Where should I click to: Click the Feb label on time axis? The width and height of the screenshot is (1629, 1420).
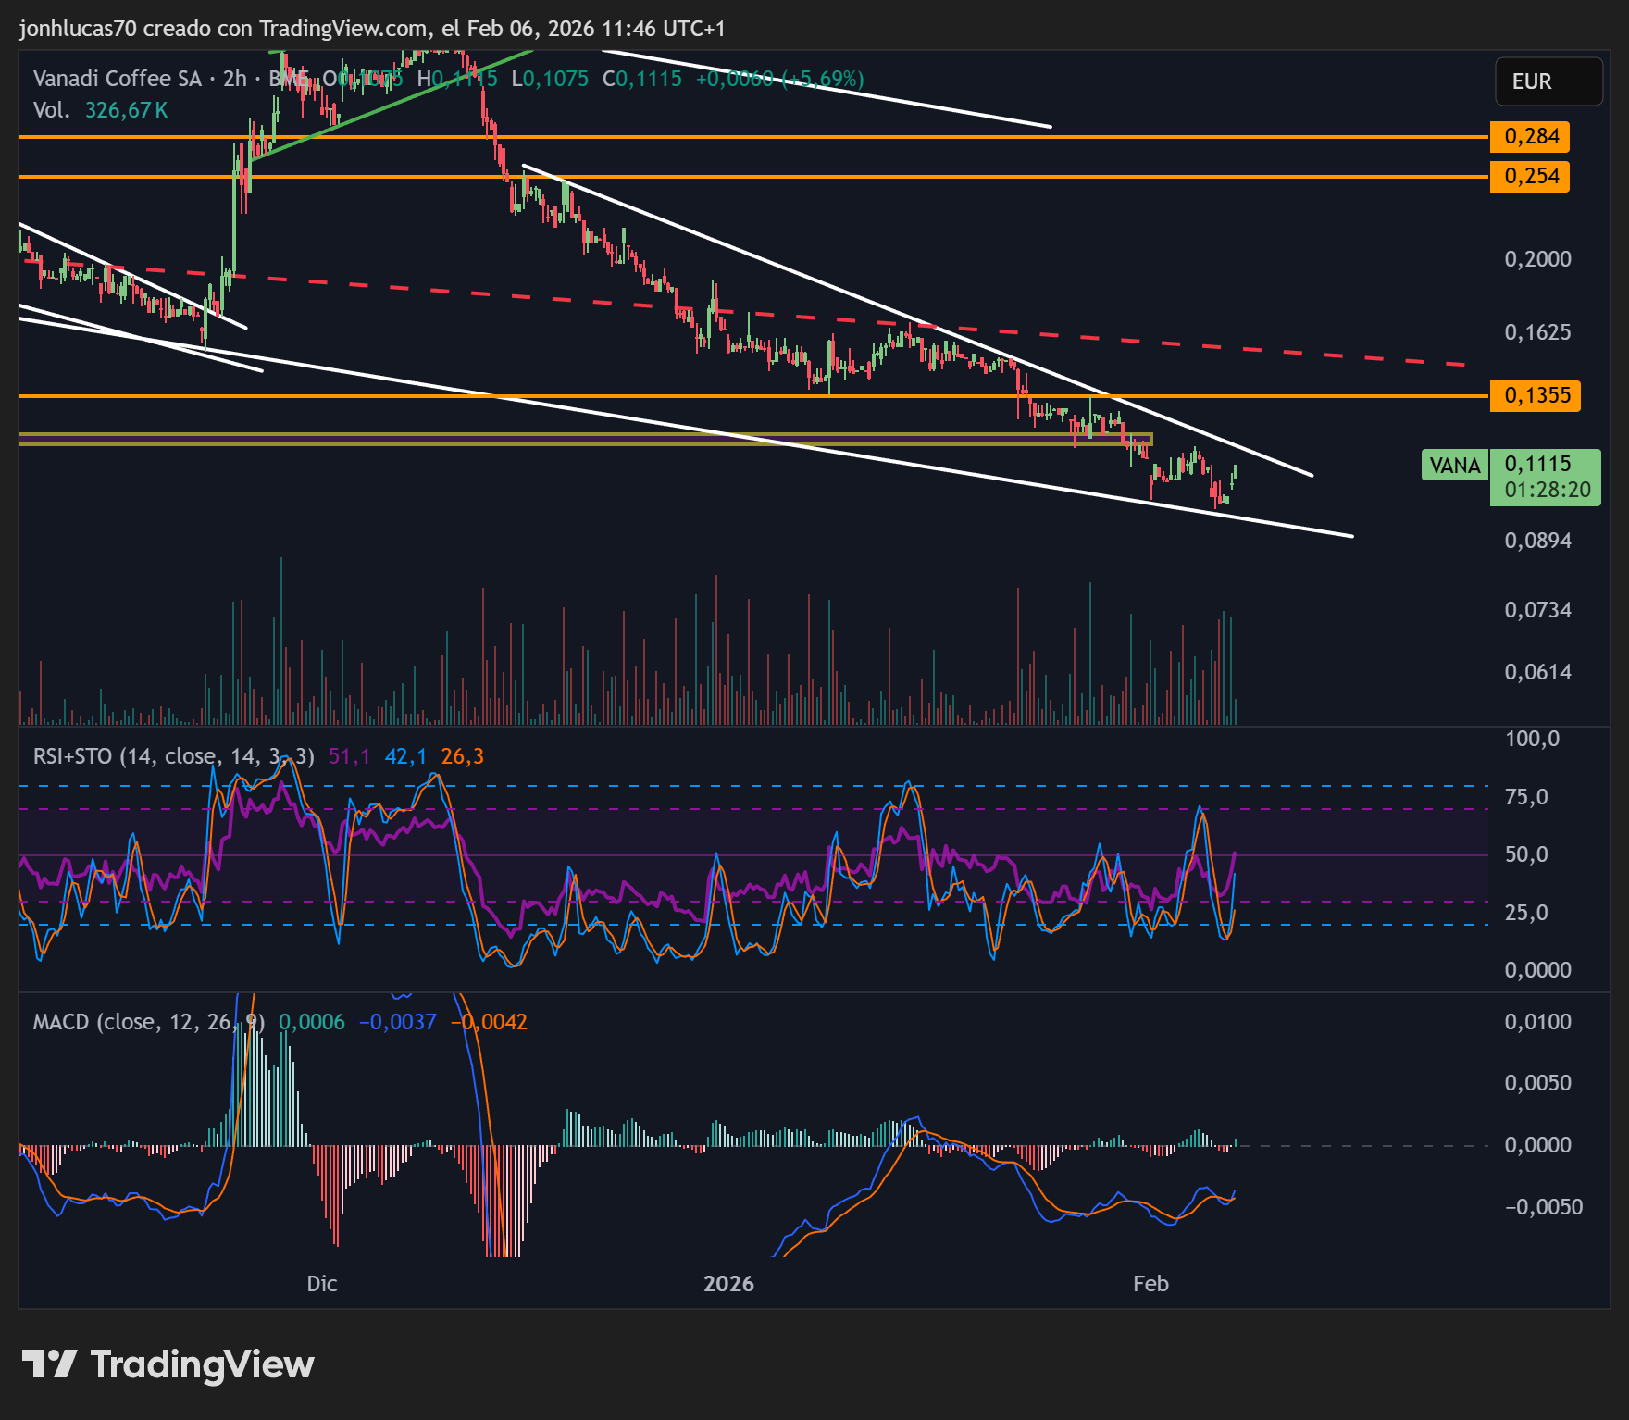pos(1150,1283)
